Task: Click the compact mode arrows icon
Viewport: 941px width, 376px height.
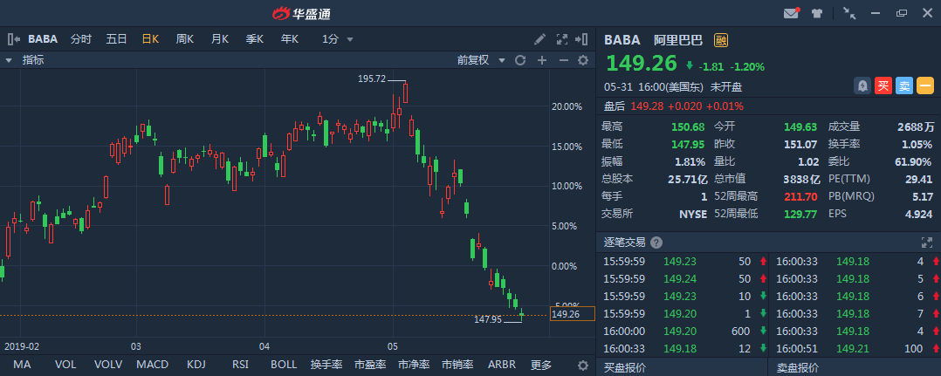Action: (x=849, y=13)
